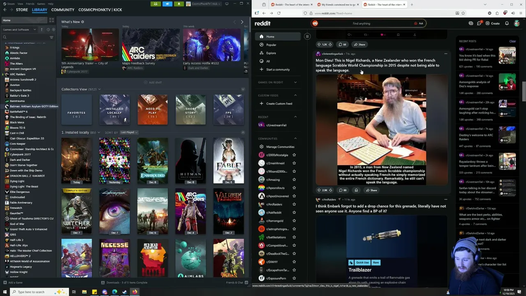Bookmark reddit page with star icon
This screenshot has width=526, height=296.
click(463, 13)
